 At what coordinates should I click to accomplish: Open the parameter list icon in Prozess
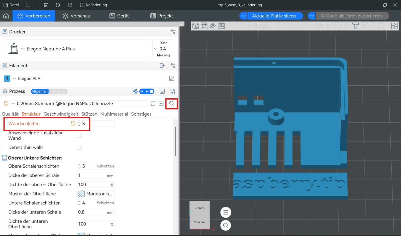[162, 91]
